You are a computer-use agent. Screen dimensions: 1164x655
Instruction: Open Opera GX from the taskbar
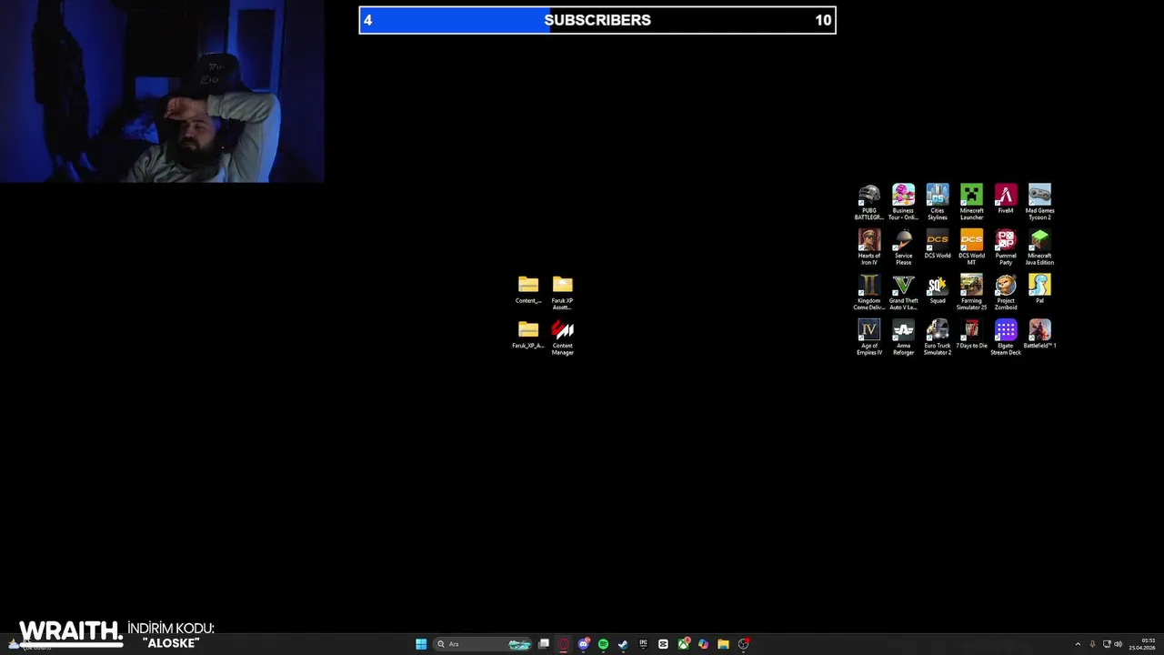pyautogui.click(x=564, y=644)
